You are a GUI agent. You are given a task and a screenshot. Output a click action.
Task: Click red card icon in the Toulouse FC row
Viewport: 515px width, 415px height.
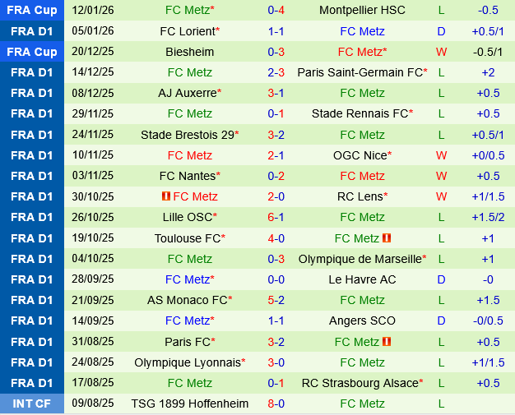click(x=387, y=238)
